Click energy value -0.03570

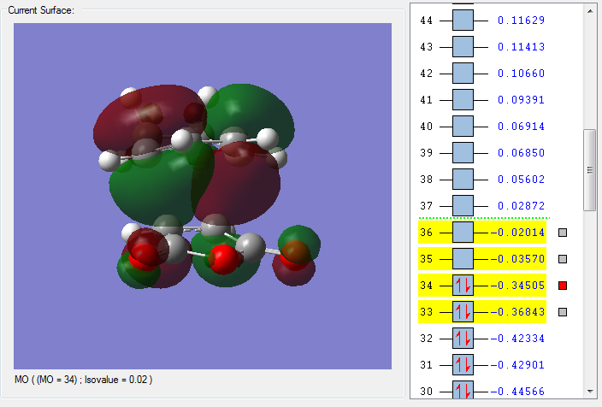coord(517,259)
